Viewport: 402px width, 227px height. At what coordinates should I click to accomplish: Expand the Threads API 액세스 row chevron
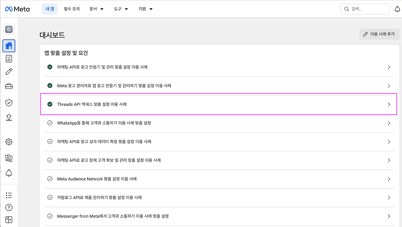(x=389, y=105)
